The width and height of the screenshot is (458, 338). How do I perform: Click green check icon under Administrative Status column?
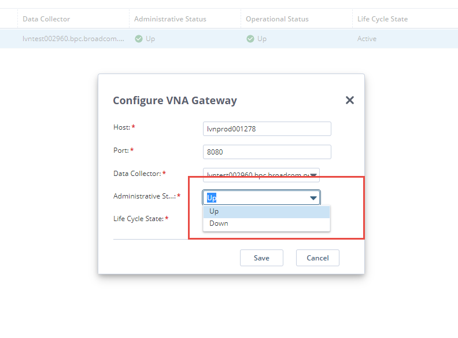pos(138,39)
